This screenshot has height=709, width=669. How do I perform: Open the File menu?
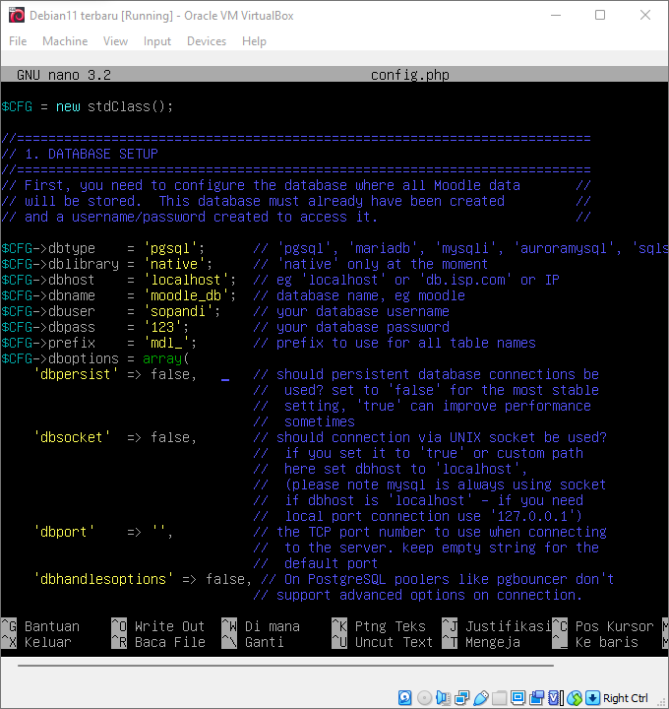(x=18, y=41)
